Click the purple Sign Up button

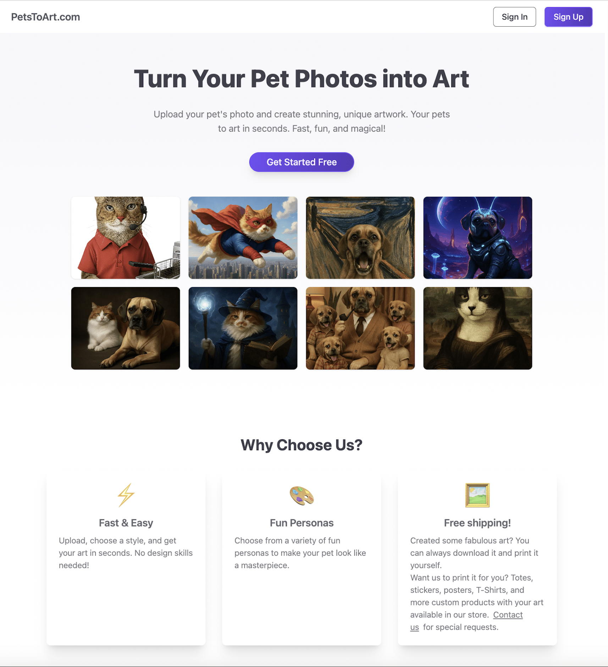[568, 17]
